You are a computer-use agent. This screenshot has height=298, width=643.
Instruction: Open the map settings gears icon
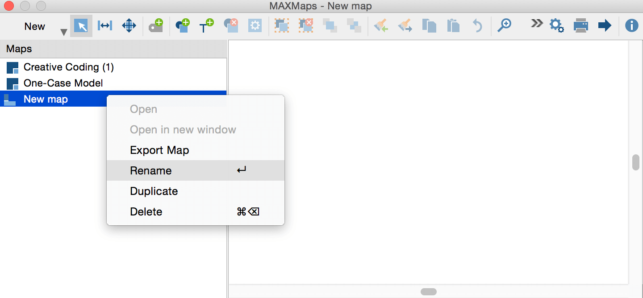pos(556,26)
